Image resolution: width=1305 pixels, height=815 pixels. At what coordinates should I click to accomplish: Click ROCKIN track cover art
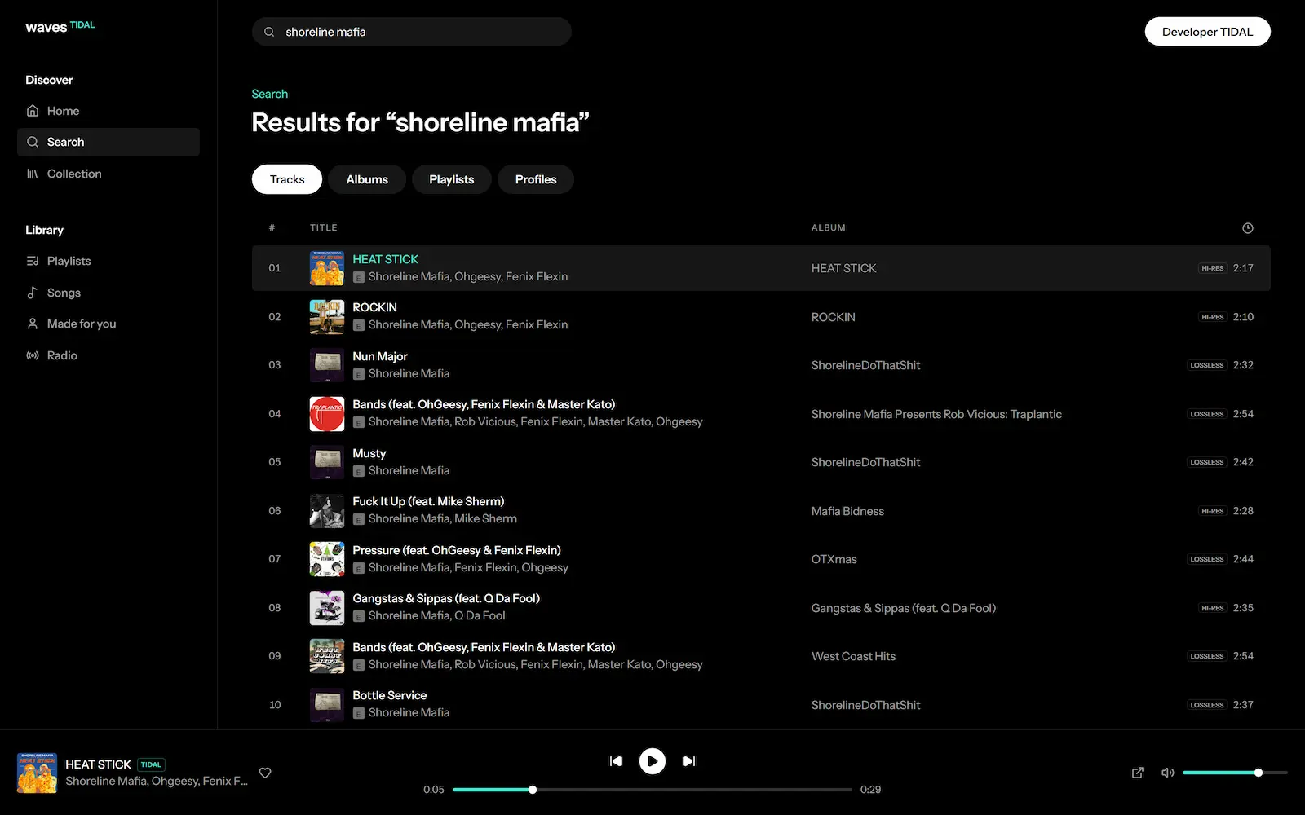[x=327, y=317]
